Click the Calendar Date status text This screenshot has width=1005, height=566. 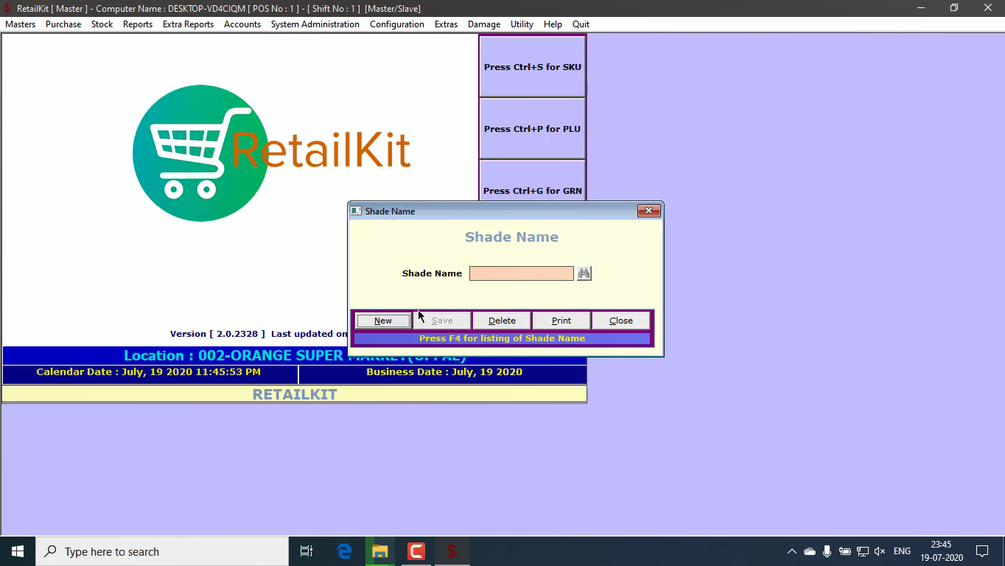click(x=148, y=372)
